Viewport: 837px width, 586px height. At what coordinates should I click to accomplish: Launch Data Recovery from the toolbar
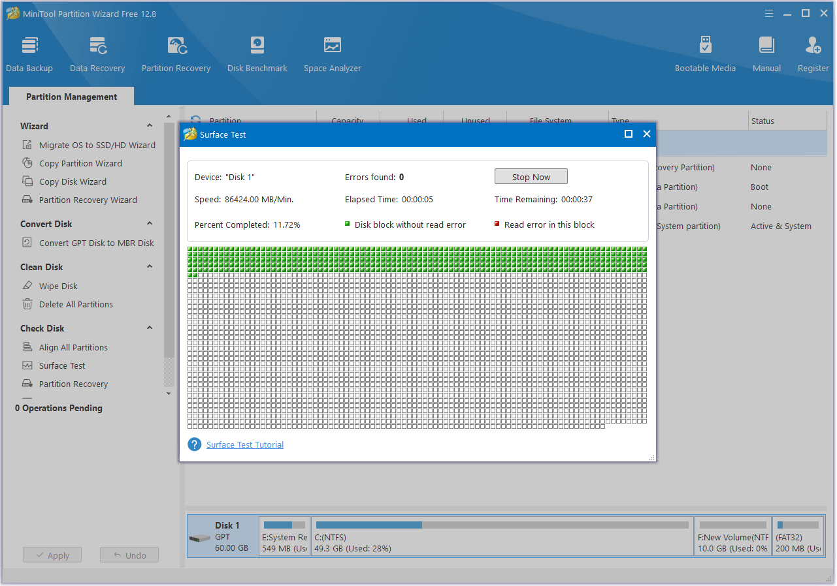coord(97,52)
